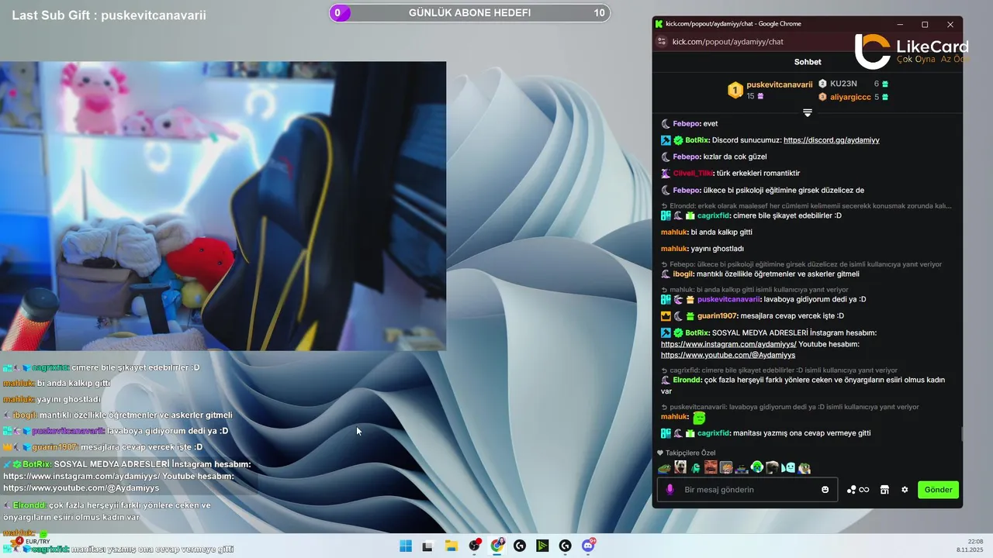This screenshot has height=558, width=993.
Task: Open OBS Studio from taskbar
Action: 474,546
